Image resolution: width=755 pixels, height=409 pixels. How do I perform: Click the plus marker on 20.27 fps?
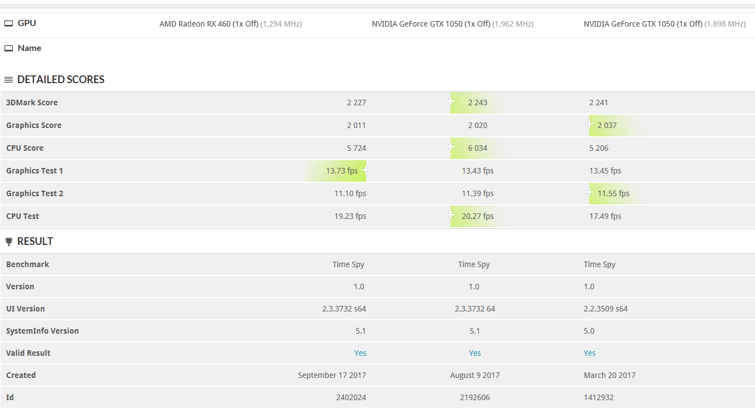pos(450,215)
